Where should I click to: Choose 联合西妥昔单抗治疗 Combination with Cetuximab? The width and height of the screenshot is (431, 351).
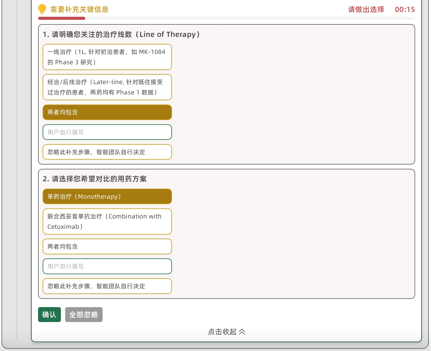tap(107, 222)
